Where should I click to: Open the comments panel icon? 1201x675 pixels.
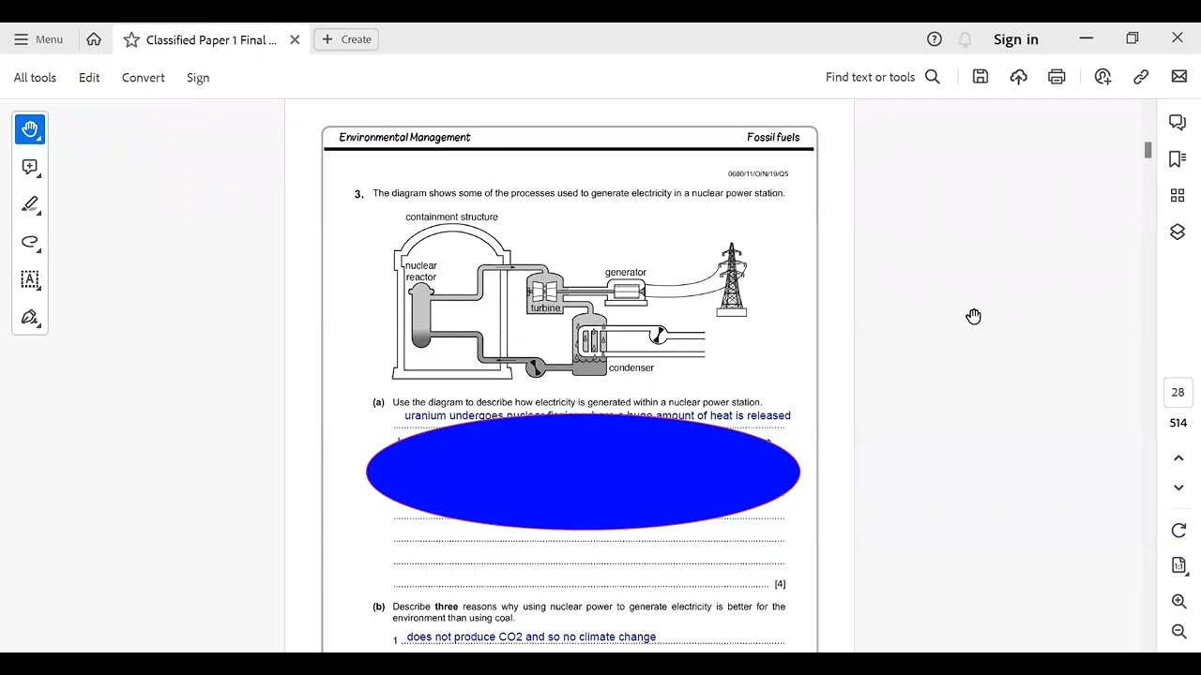click(1178, 123)
